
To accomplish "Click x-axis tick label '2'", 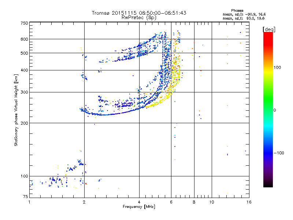I will point(84,202).
